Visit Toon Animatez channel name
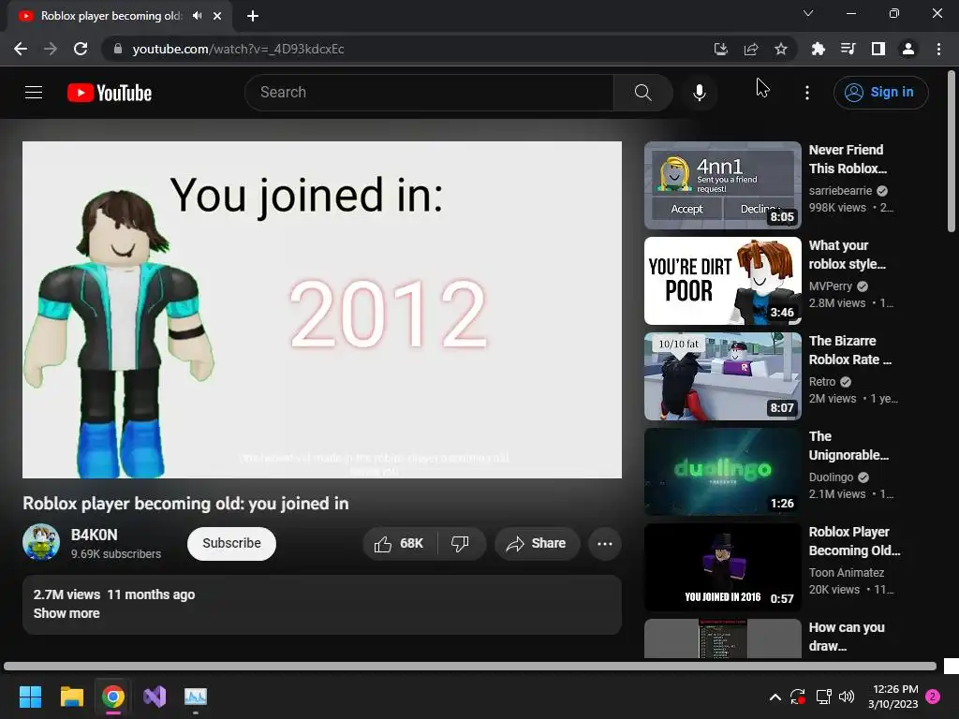 [847, 573]
